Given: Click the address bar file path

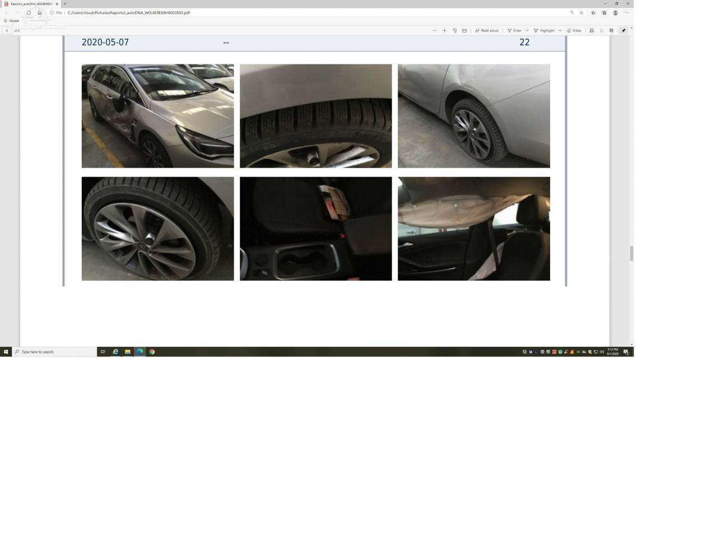Looking at the screenshot, I should point(129,12).
